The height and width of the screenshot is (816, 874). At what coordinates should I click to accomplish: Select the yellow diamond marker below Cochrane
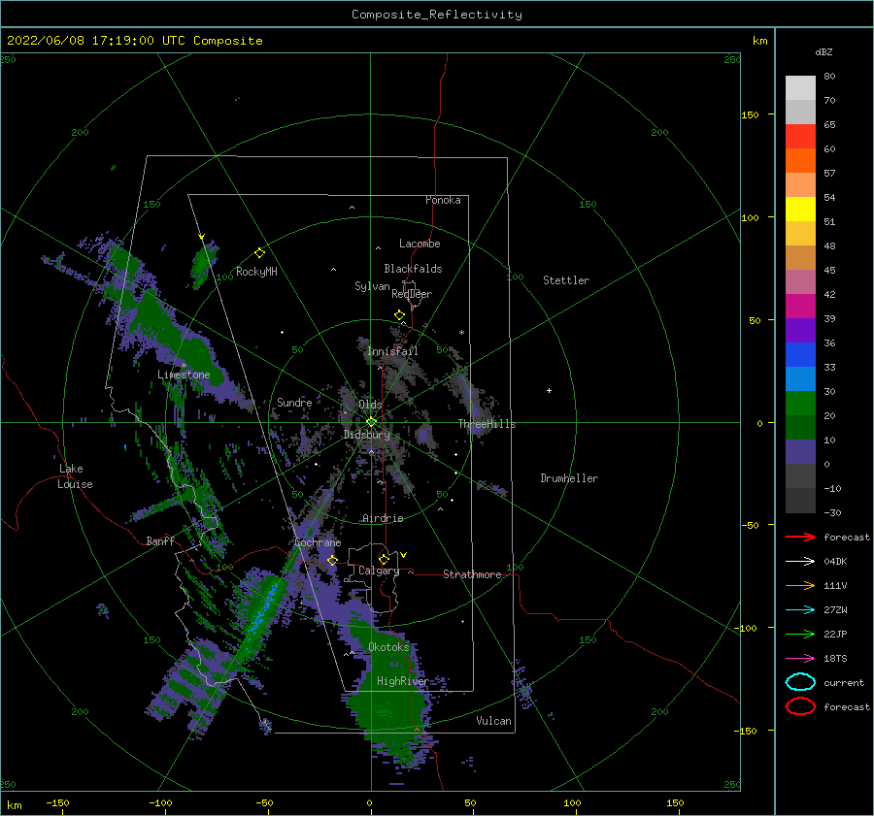point(332,560)
